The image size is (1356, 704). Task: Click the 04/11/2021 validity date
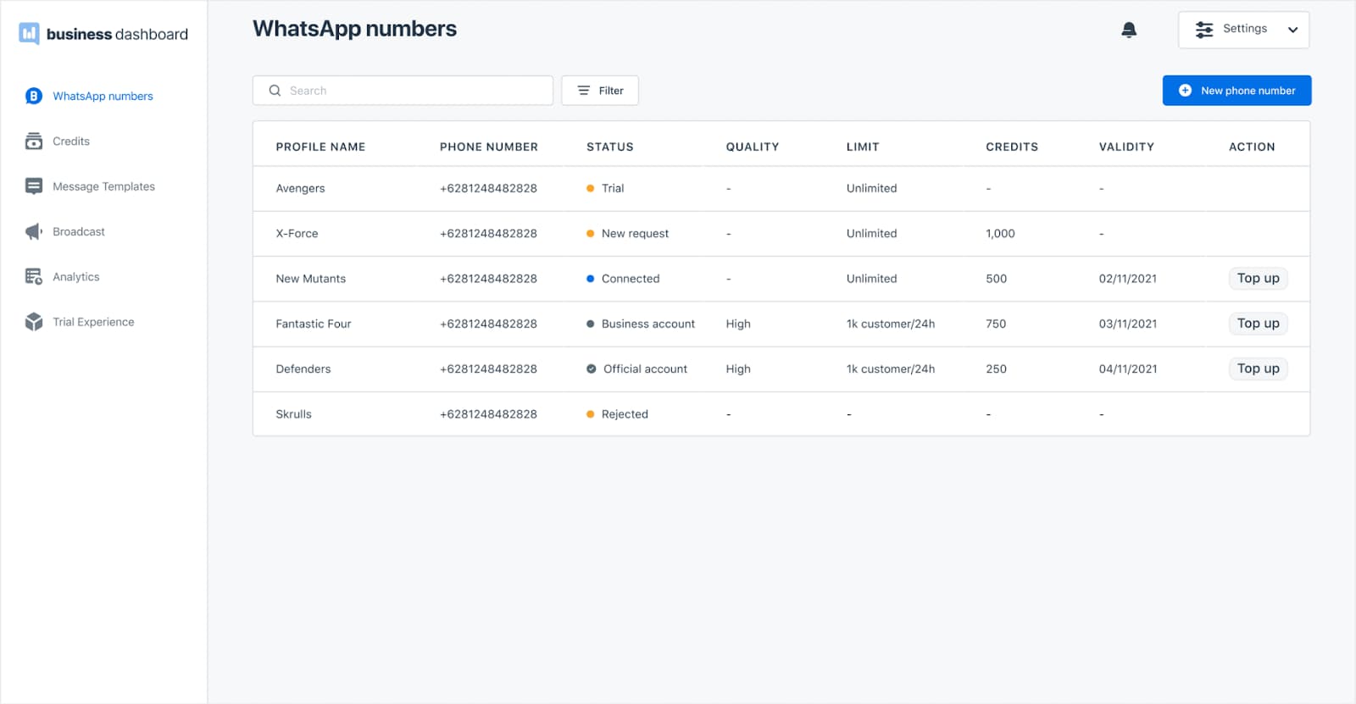click(x=1127, y=369)
